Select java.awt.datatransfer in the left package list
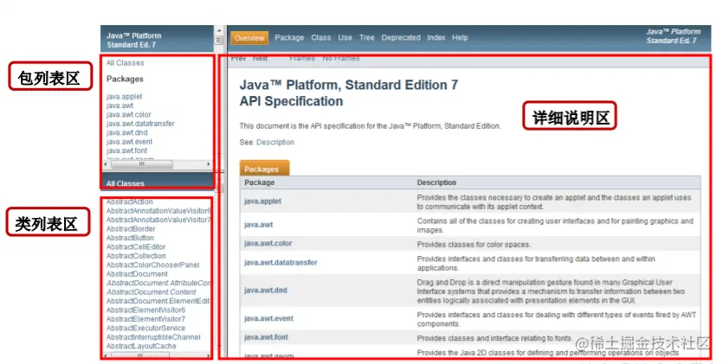Viewport: 723px width, 364px height. click(x=140, y=124)
